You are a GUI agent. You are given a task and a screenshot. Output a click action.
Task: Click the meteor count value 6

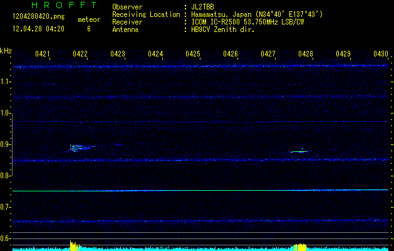click(x=89, y=28)
